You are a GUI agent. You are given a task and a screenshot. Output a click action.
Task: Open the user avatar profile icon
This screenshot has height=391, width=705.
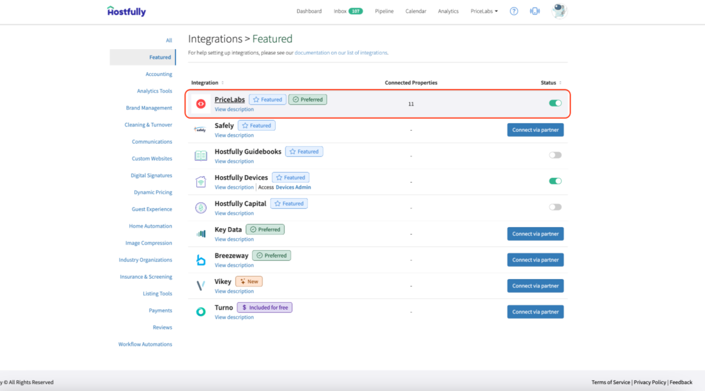point(560,11)
